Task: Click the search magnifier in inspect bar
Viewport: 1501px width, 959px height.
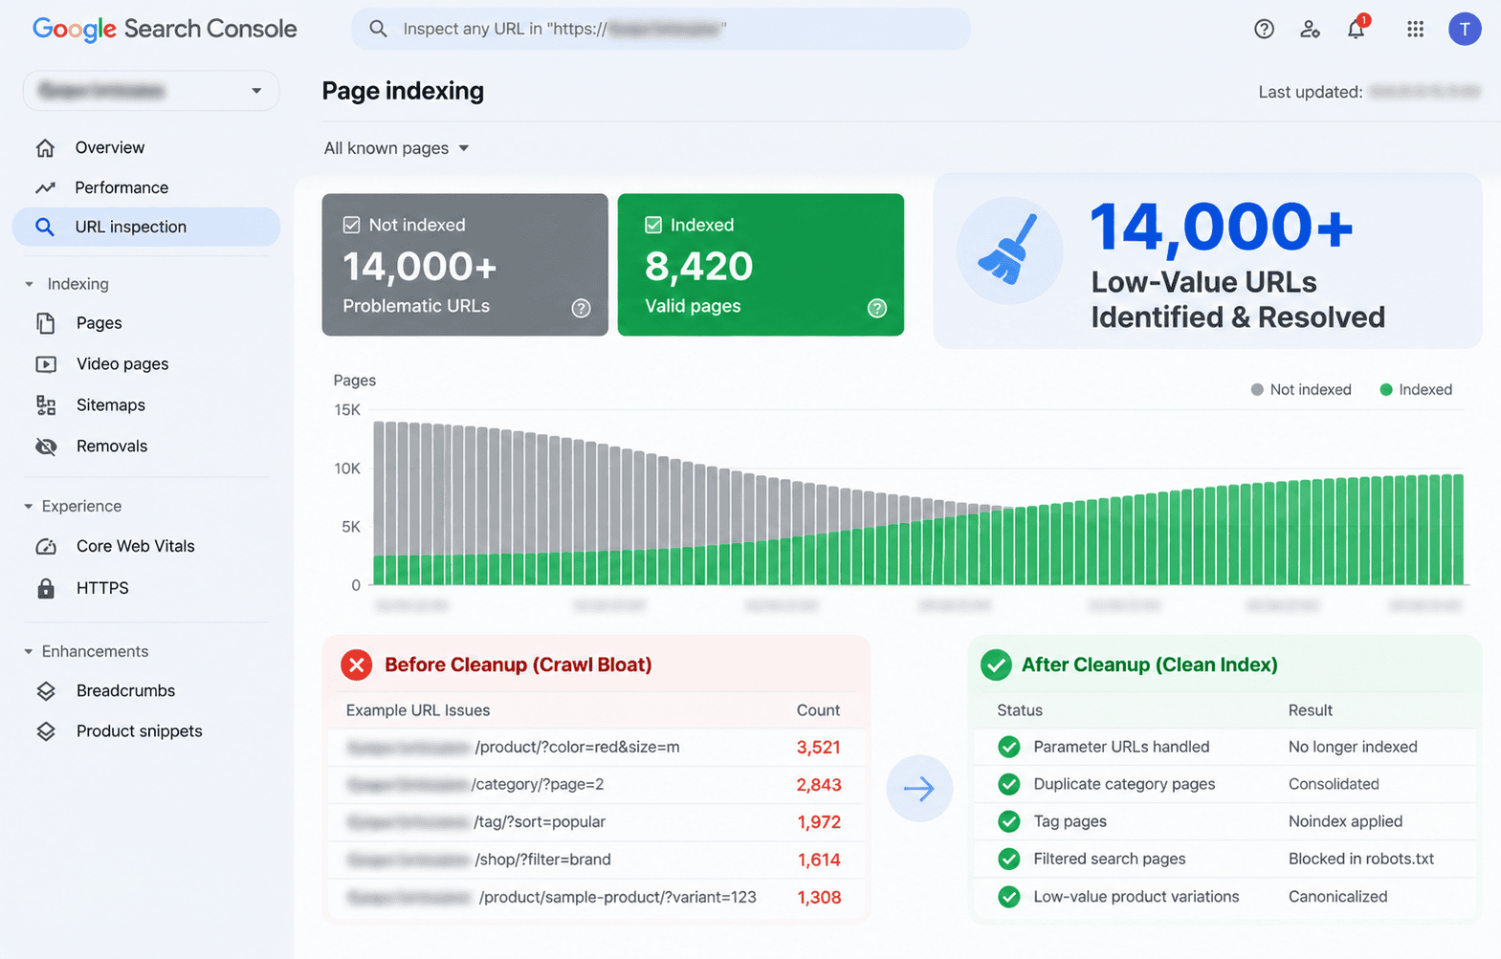Action: point(378,29)
